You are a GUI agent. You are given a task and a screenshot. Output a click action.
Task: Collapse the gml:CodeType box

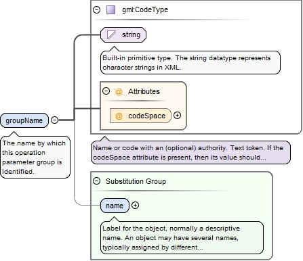(96, 9)
